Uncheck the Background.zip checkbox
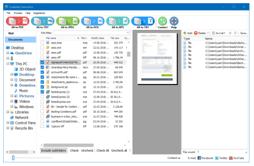Image resolution: width=254 pixels, height=166 pixels. [42, 87]
